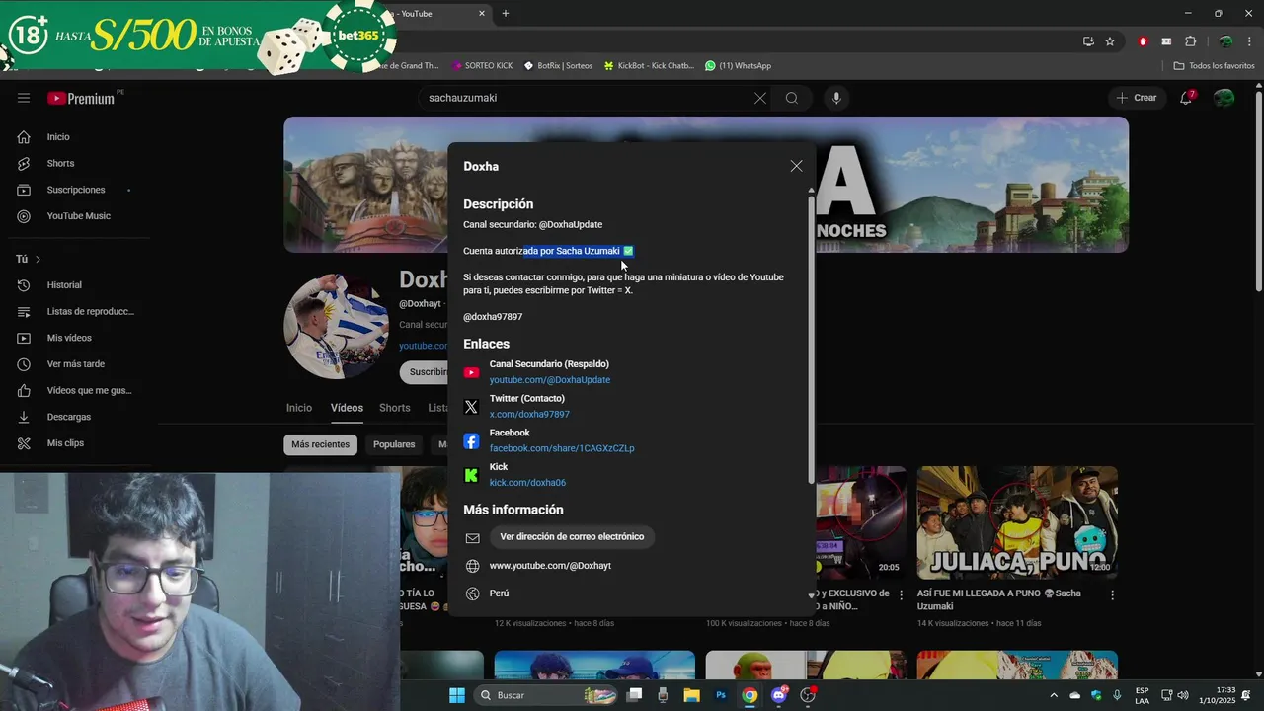This screenshot has height=711, width=1264.
Task: Open YouTube Music in the sidebar
Action: 77,216
